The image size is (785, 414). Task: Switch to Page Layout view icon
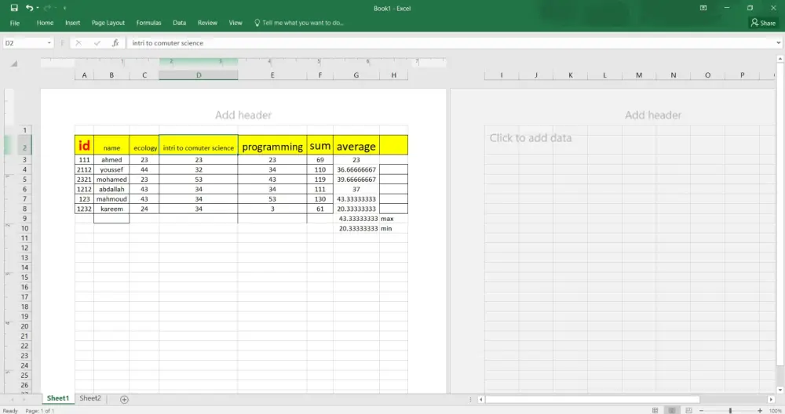672,411
